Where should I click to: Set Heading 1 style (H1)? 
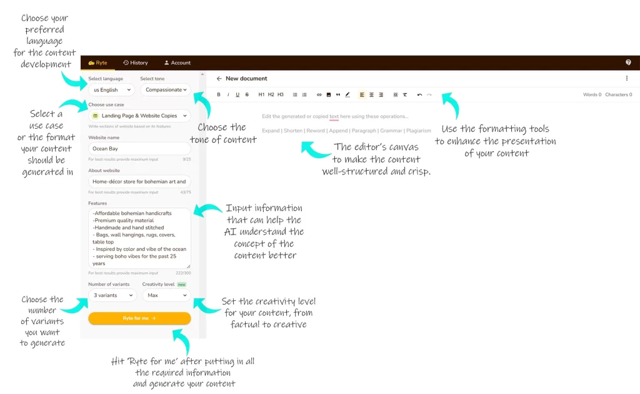(x=261, y=94)
